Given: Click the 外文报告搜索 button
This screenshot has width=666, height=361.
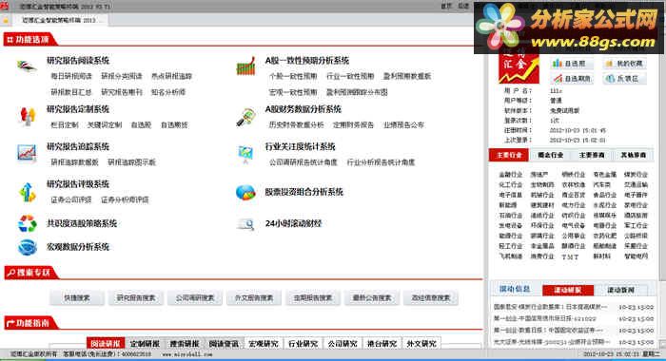Looking at the screenshot, I should 254,297.
